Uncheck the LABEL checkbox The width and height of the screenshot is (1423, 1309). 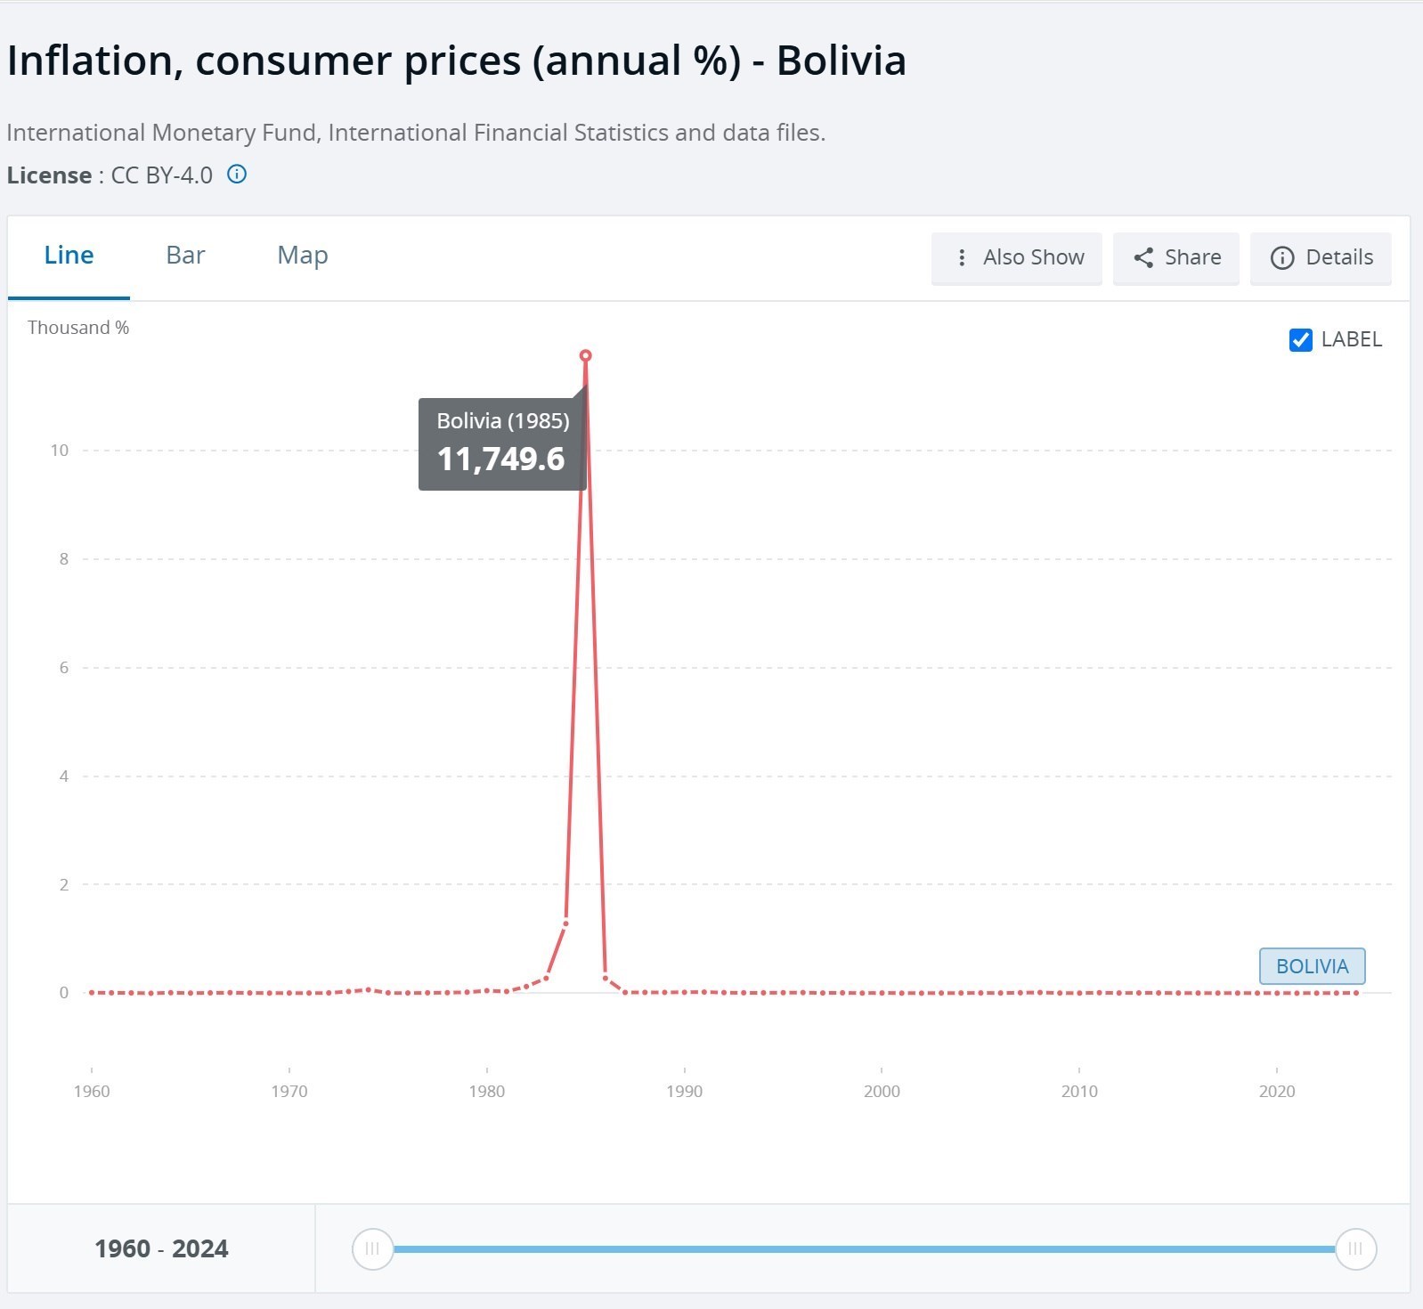point(1300,339)
